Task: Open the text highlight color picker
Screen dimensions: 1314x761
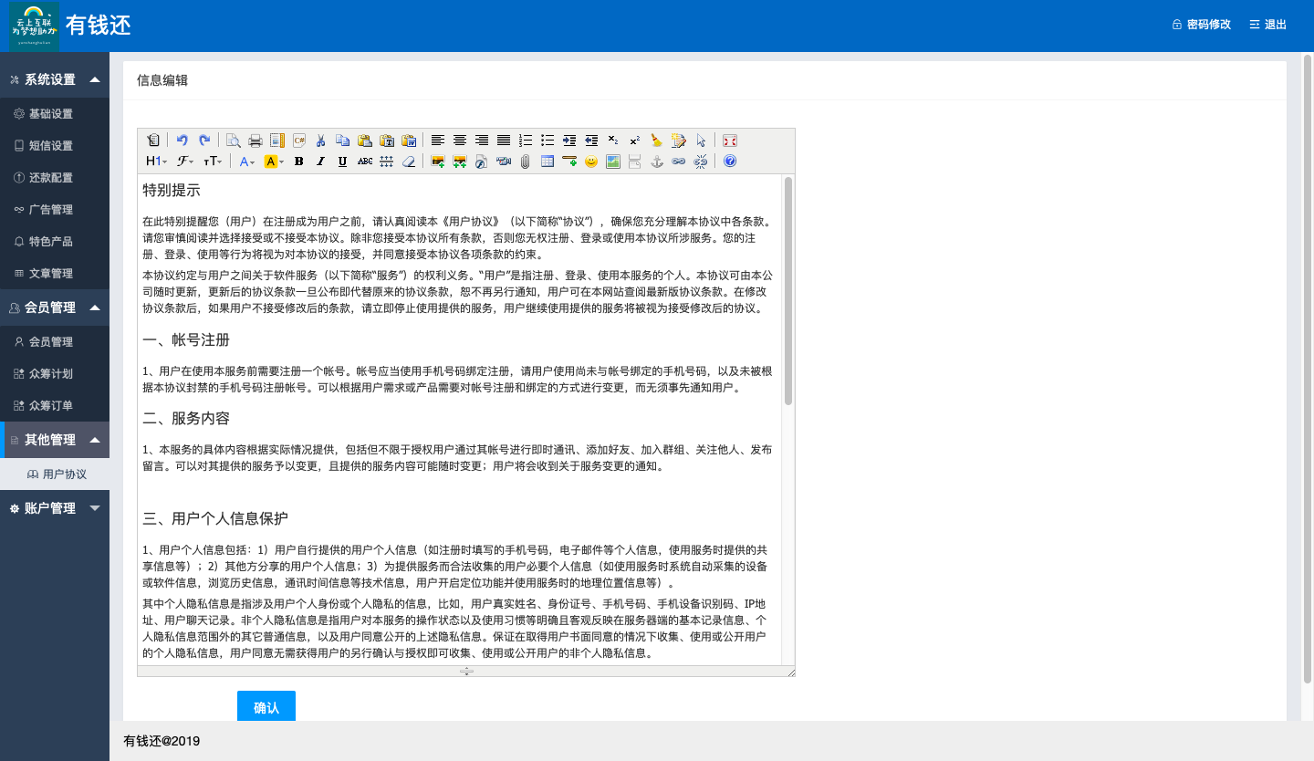Action: click(x=274, y=162)
